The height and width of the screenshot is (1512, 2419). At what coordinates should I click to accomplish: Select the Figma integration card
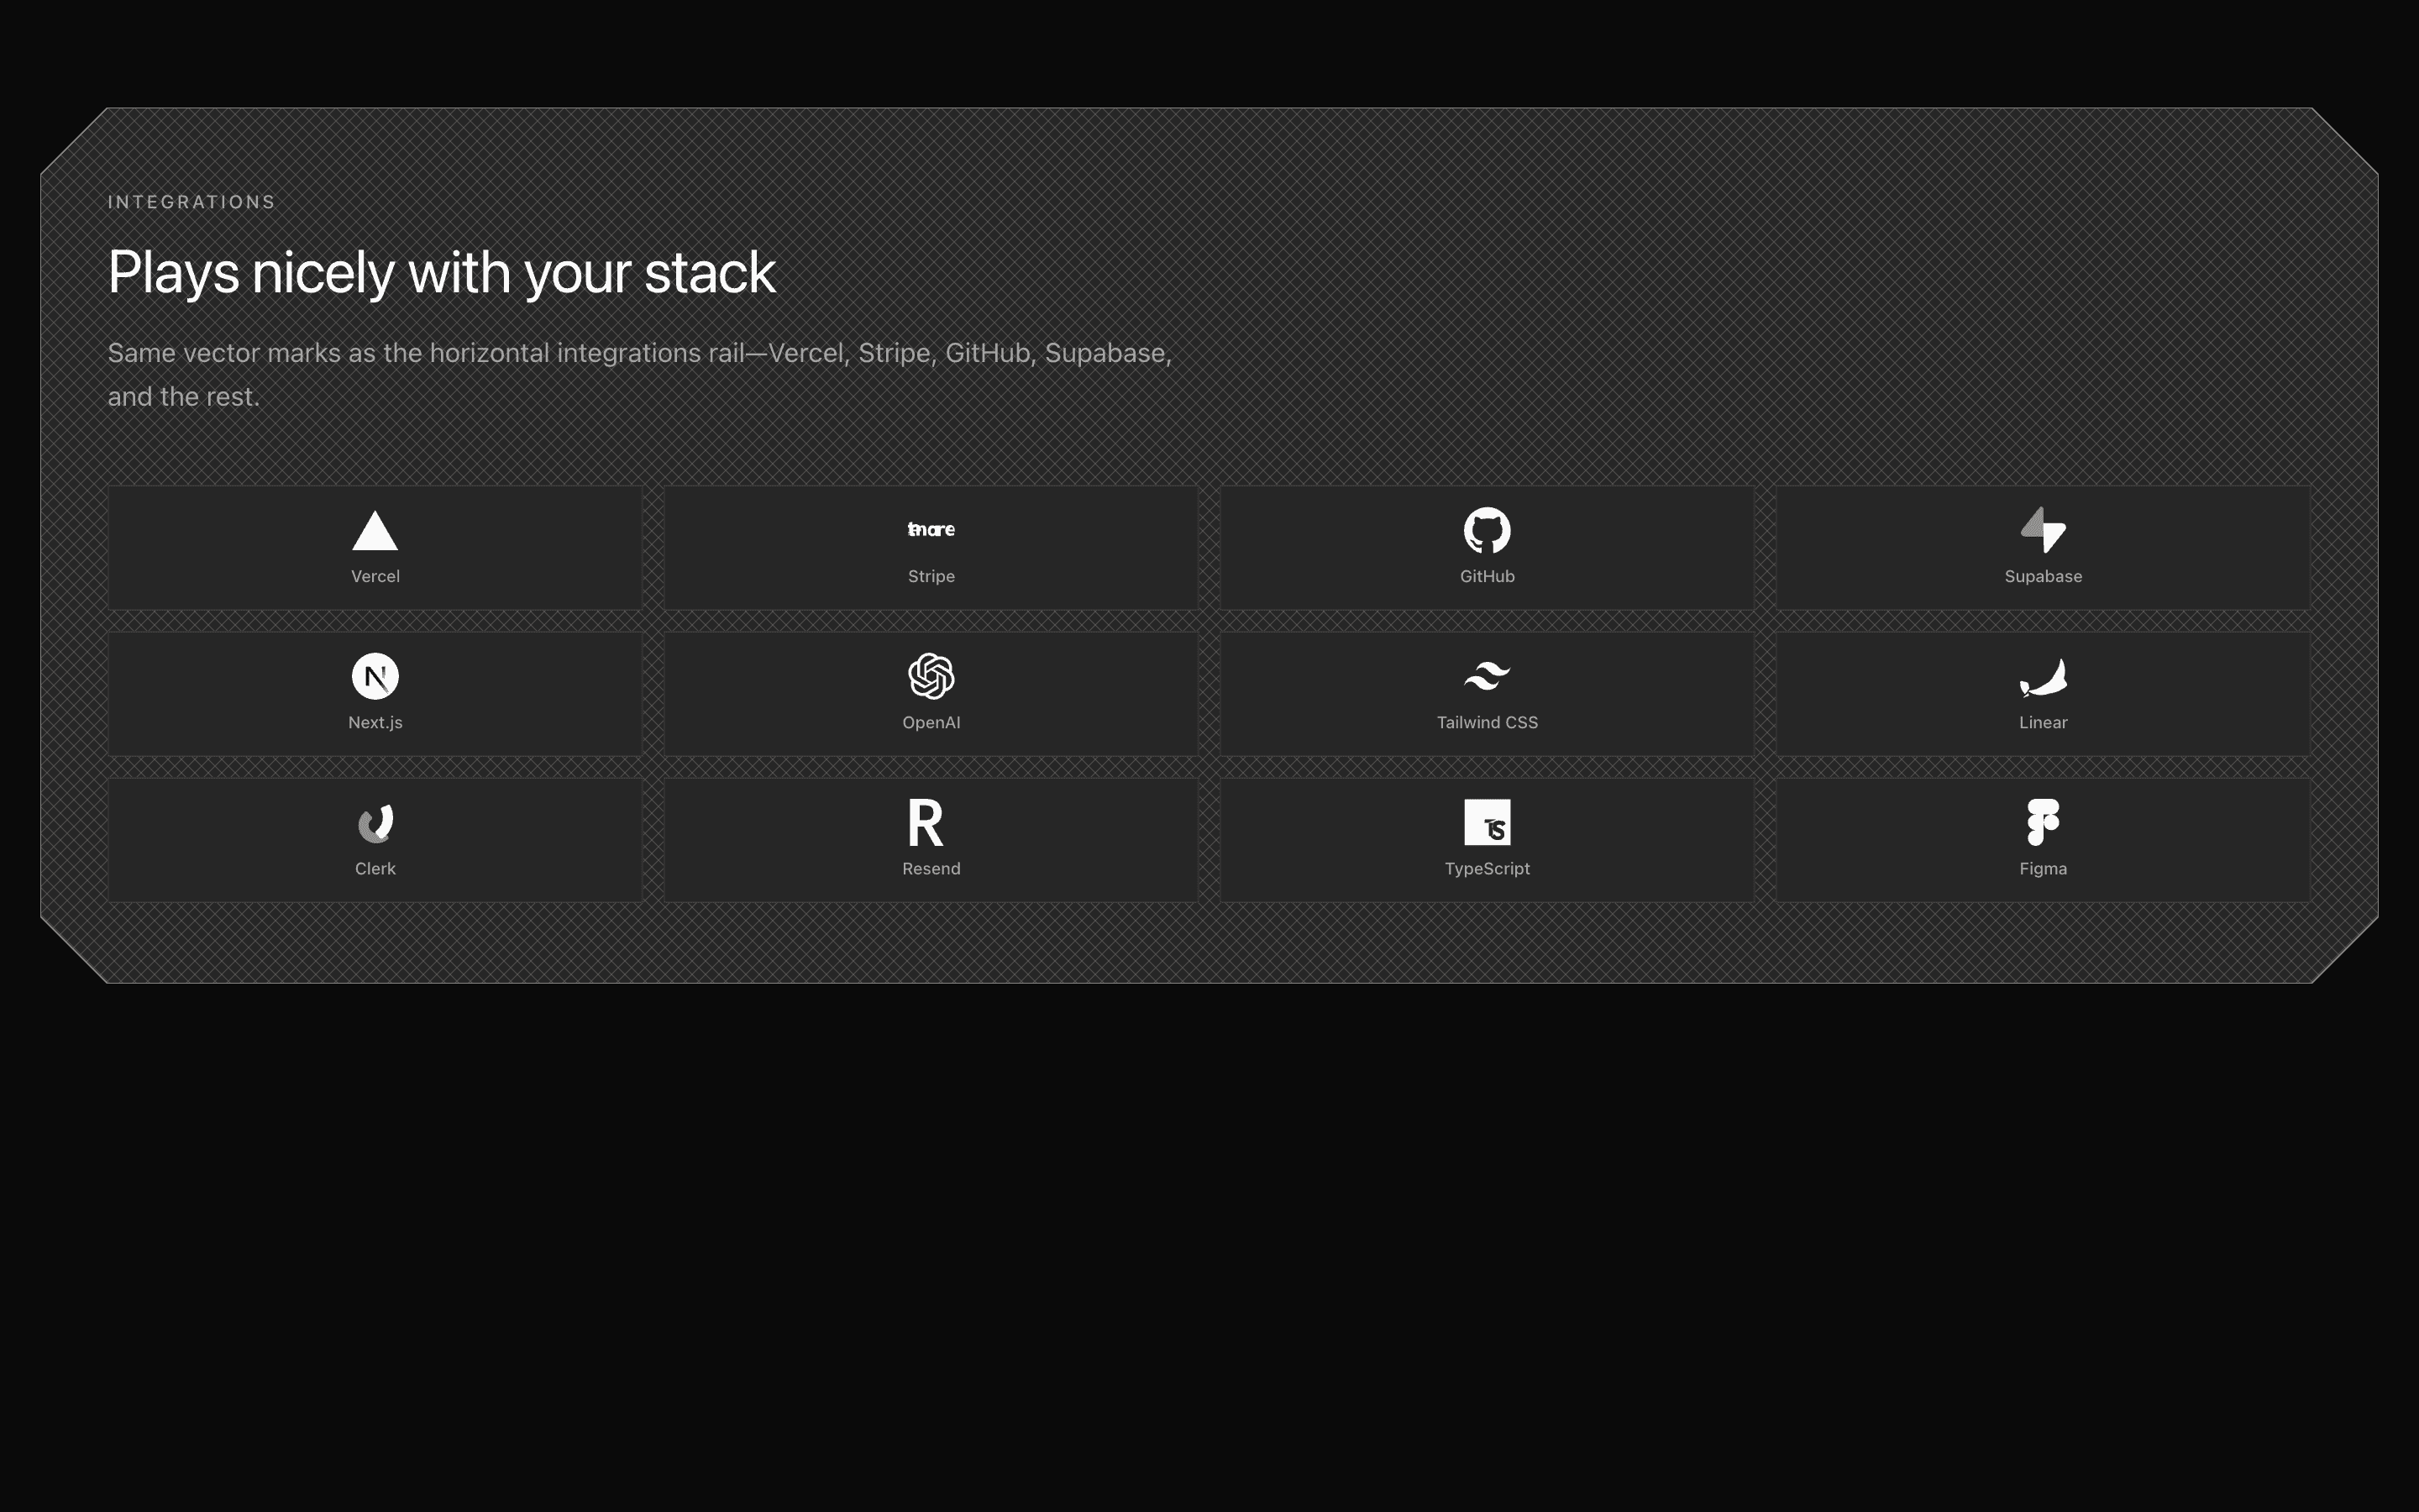pos(2044,839)
